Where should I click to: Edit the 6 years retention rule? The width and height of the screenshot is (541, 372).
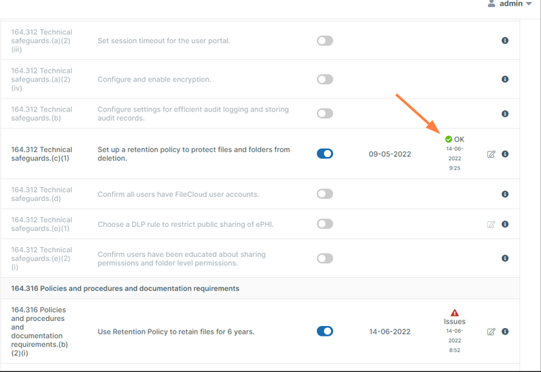tap(491, 332)
